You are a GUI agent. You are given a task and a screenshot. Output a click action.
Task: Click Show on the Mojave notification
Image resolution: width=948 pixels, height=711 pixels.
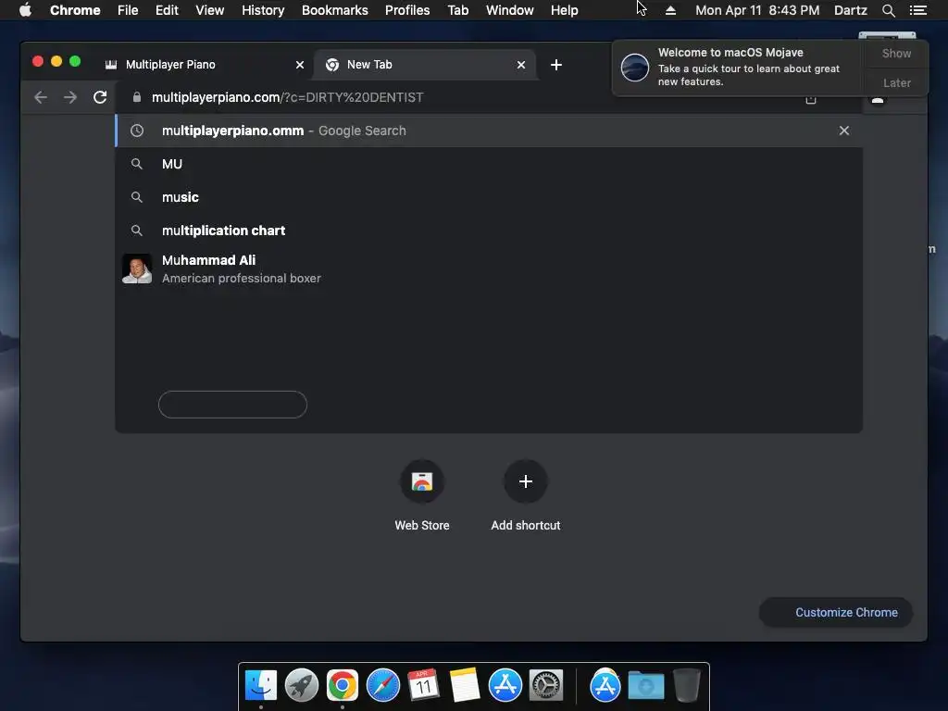896,53
